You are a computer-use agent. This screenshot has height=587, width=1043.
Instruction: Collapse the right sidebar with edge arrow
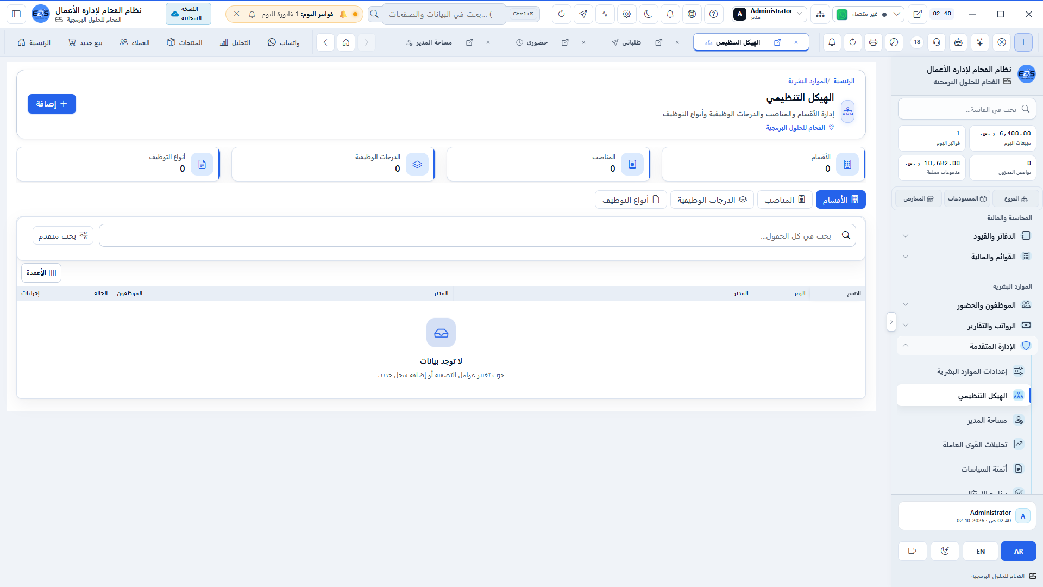(x=891, y=322)
